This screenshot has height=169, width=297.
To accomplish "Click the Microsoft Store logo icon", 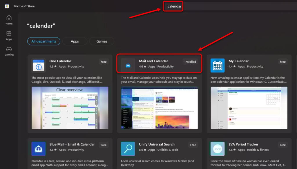I will 7,6.
